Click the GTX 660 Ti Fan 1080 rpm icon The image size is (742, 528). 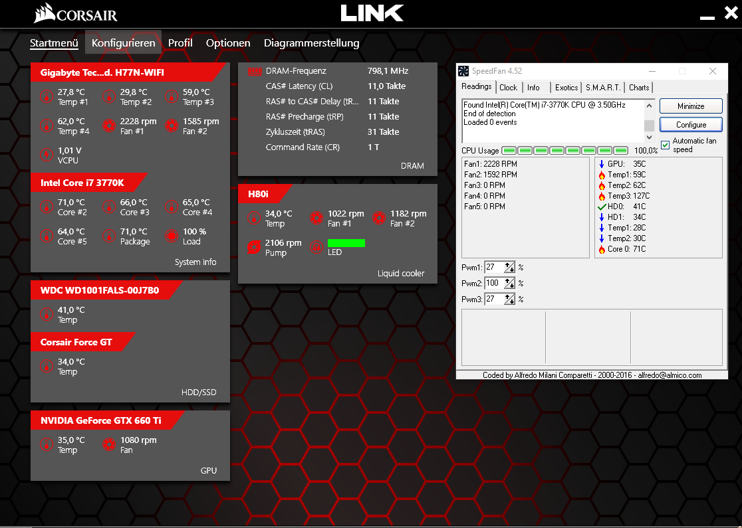click(x=109, y=445)
